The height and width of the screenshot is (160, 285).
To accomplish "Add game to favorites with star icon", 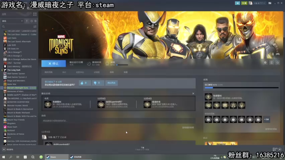I will pyautogui.click(x=278, y=63).
